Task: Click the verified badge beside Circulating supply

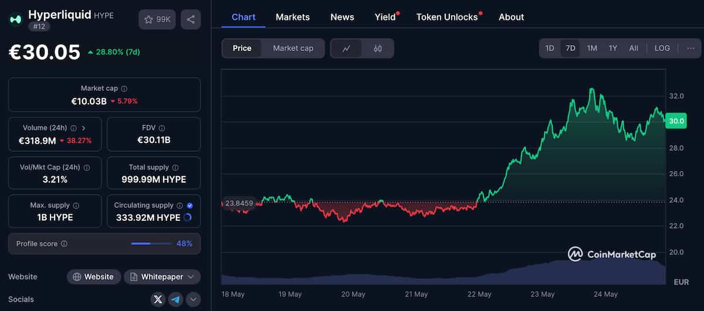Action: point(189,206)
